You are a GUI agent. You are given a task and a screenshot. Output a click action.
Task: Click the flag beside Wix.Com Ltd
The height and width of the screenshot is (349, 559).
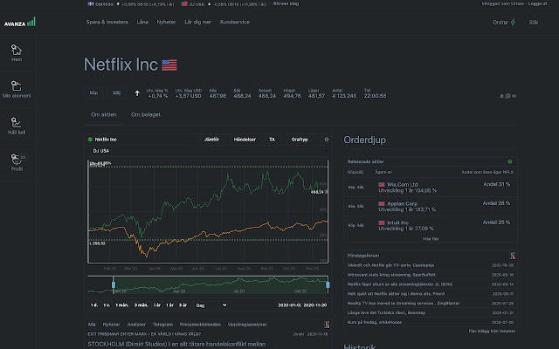tap(382, 184)
